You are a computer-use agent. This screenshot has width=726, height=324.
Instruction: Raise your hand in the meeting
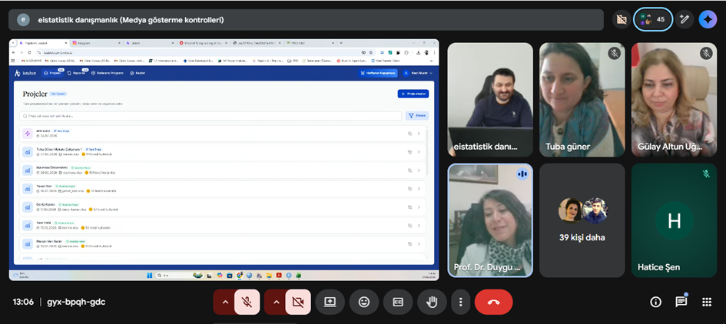point(432,302)
